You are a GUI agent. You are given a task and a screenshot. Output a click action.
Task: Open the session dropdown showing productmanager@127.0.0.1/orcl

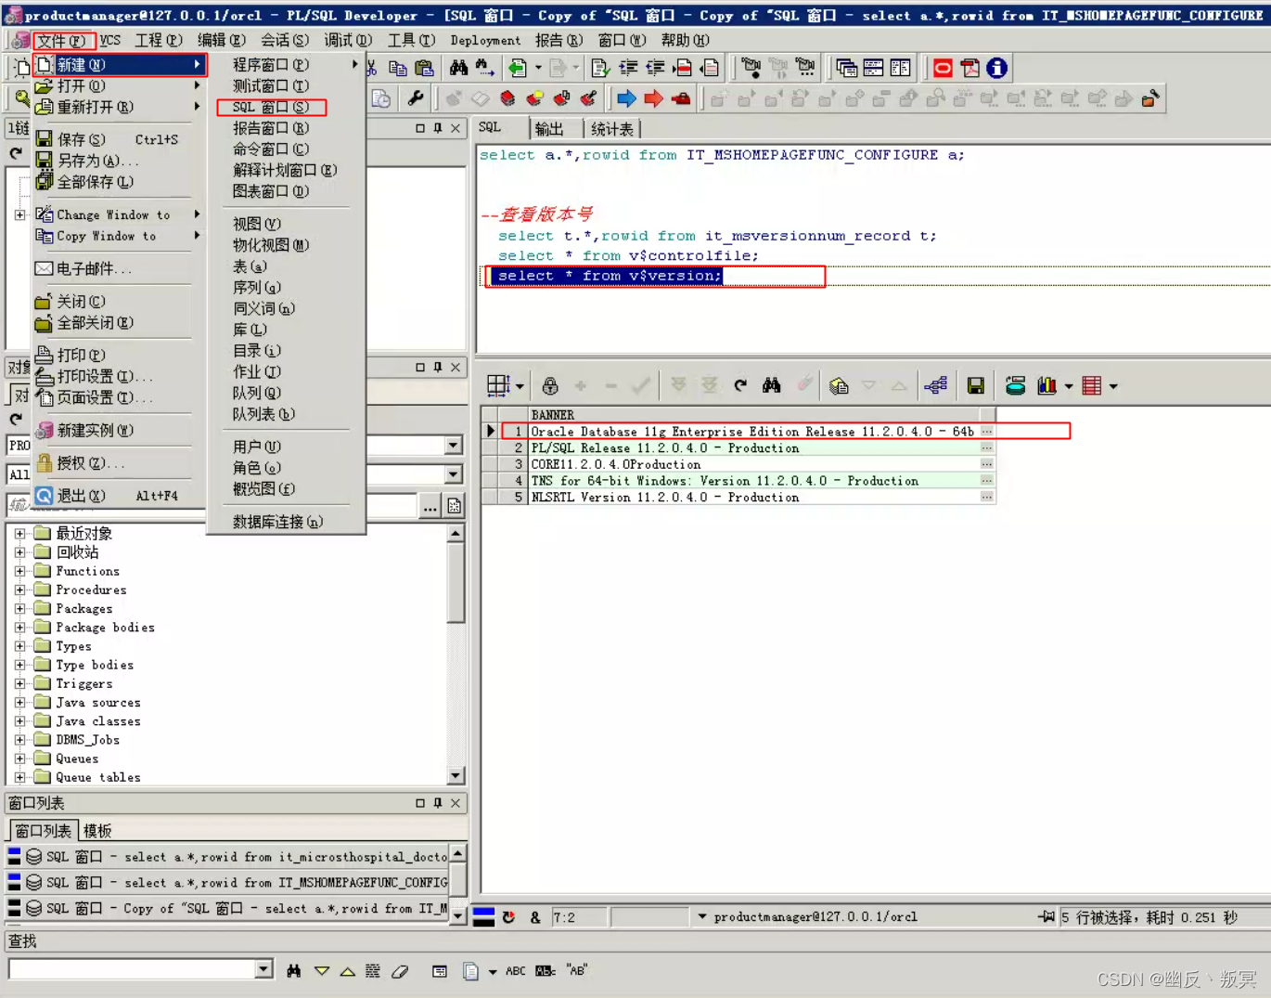point(702,916)
